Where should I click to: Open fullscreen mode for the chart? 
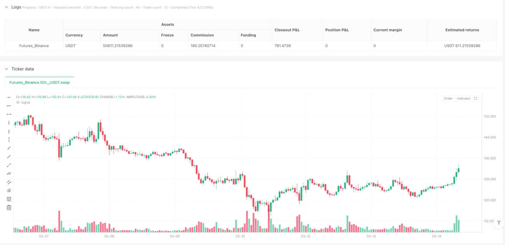[x=475, y=98]
